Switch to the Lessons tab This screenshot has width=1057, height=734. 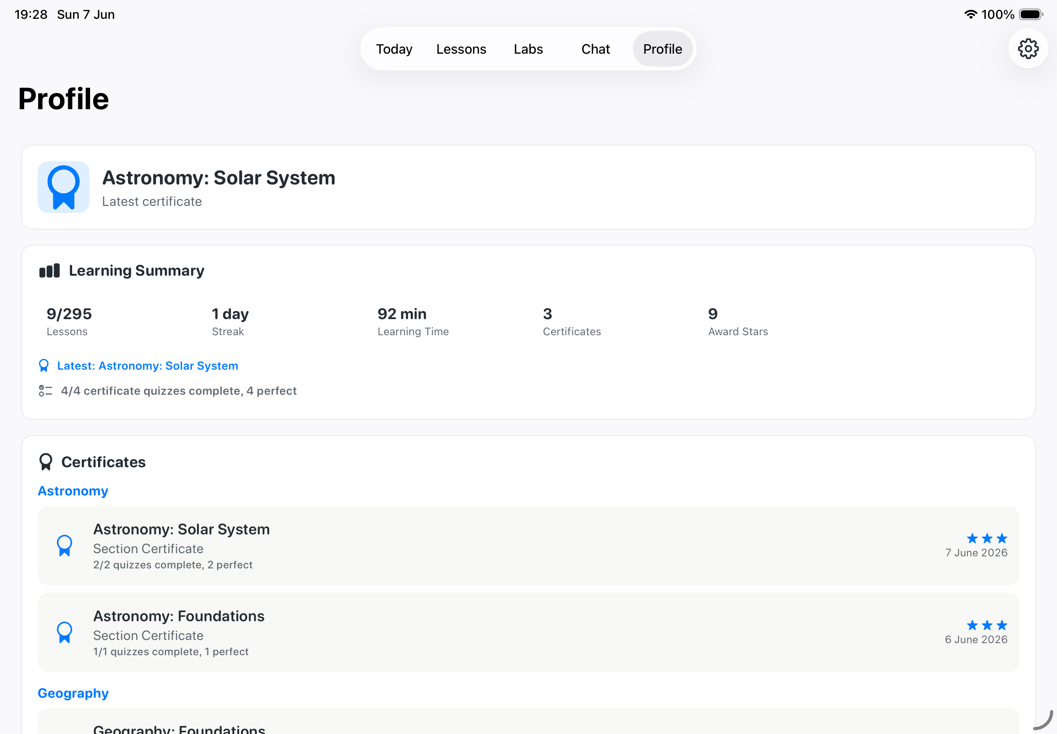(461, 49)
